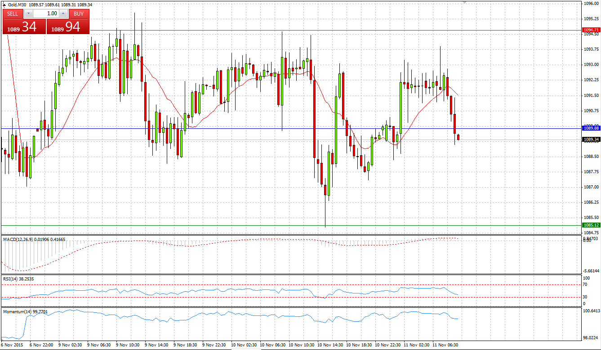Click the 9 Nov 10:30 time label

(128, 345)
